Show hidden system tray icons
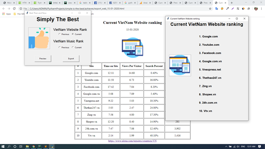The image size is (265, 149). point(226,147)
